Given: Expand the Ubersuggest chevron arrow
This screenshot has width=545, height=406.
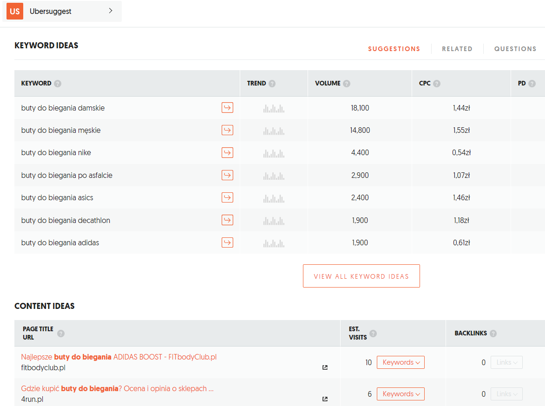Looking at the screenshot, I should pos(111,11).
